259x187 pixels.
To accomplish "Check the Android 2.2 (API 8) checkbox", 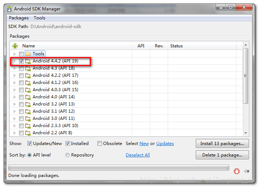I will click(x=21, y=133).
